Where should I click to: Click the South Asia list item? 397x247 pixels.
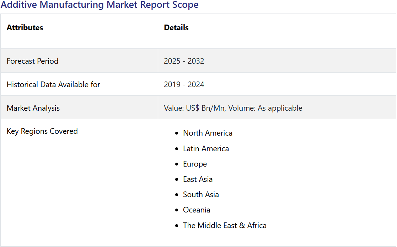coord(201,195)
